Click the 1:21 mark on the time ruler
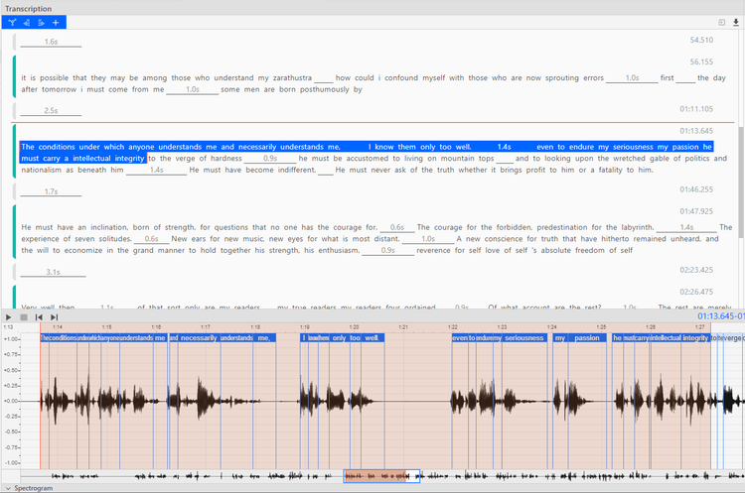The height and width of the screenshot is (493, 745). [x=403, y=327]
